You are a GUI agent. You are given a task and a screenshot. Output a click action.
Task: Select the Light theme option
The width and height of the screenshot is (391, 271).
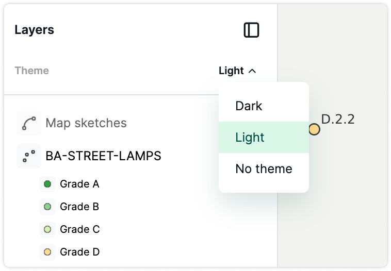tap(264, 137)
